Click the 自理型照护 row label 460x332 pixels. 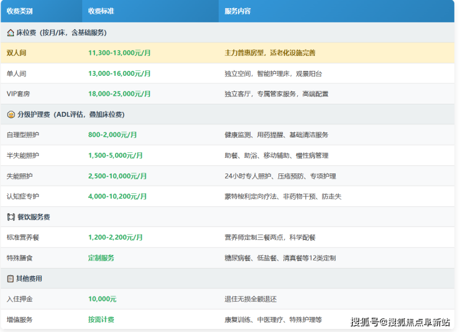click(22, 135)
